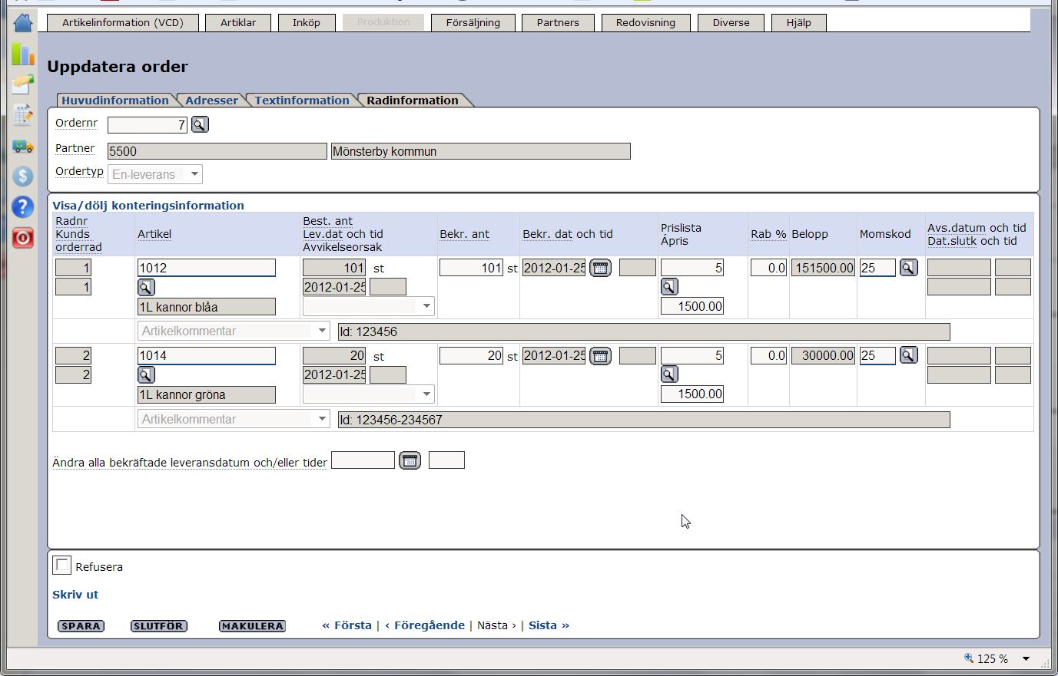Viewport: 1058px width, 676px height.
Task: Open the home icon in sidebar
Action: coord(23,22)
